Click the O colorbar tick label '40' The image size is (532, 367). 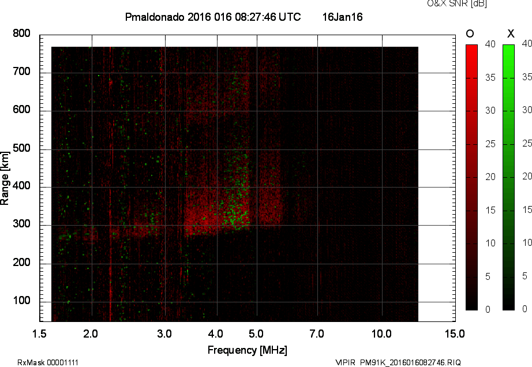coord(490,44)
